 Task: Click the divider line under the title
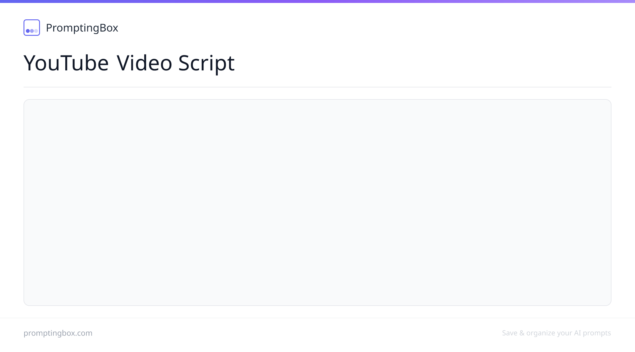click(x=317, y=87)
